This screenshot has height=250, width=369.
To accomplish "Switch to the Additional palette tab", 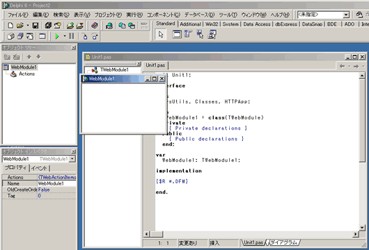I will pyautogui.click(x=190, y=24).
